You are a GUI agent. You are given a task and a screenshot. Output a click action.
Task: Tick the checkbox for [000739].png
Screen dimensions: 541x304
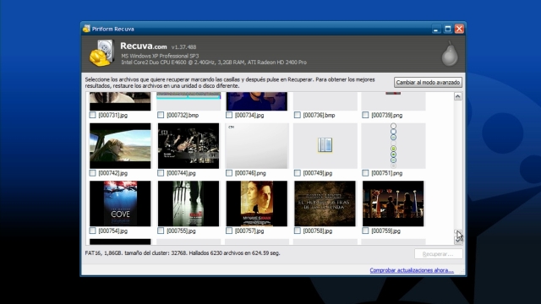pos(365,115)
